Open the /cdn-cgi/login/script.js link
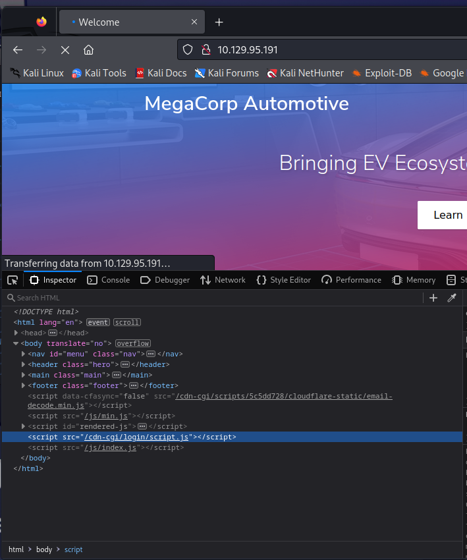 click(136, 437)
